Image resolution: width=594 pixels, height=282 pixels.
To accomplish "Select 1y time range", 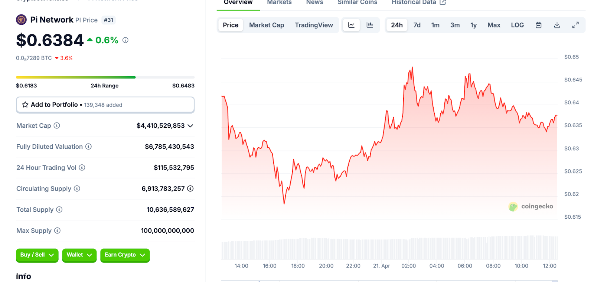I will click(x=474, y=25).
